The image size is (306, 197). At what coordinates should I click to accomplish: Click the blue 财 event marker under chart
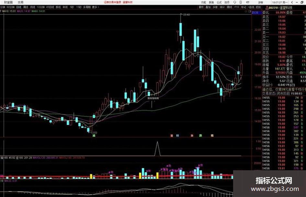(x=177, y=136)
